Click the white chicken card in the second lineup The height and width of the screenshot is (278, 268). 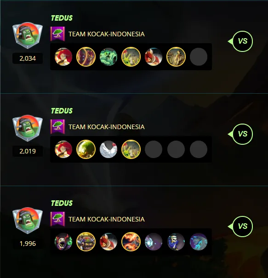point(108,149)
